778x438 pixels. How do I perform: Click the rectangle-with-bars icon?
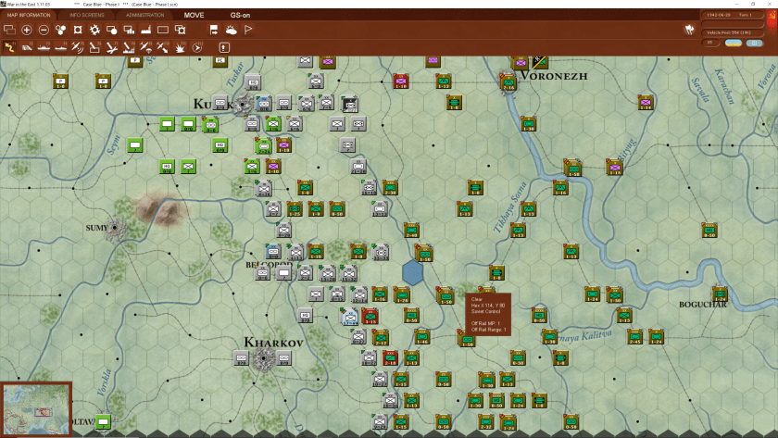click(x=129, y=31)
